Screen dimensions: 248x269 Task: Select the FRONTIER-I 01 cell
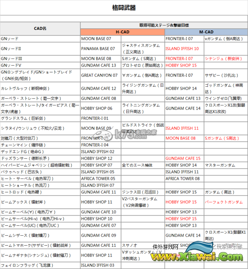[100, 118]
